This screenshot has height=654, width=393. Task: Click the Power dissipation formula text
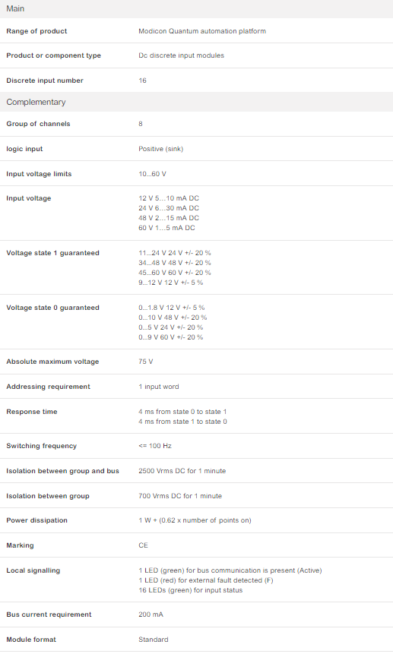click(195, 520)
